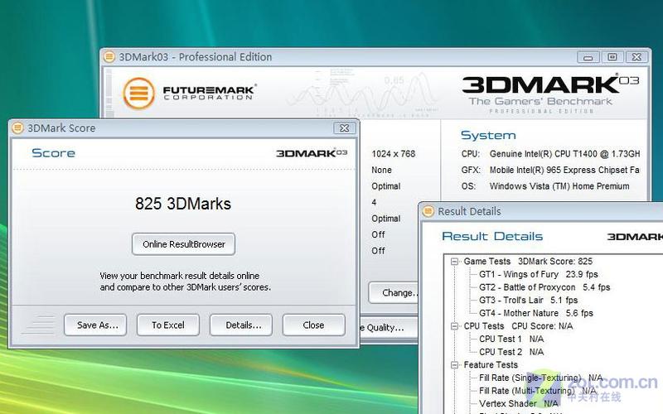Click the Result Details heading text
This screenshot has height=414, width=663.
coord(492,236)
